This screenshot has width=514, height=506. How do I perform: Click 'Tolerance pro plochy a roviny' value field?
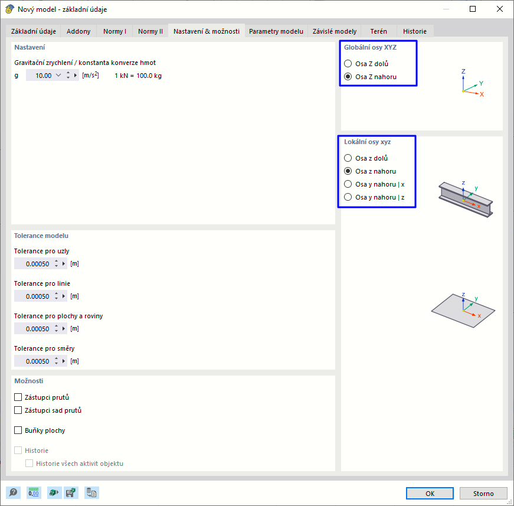click(34, 329)
